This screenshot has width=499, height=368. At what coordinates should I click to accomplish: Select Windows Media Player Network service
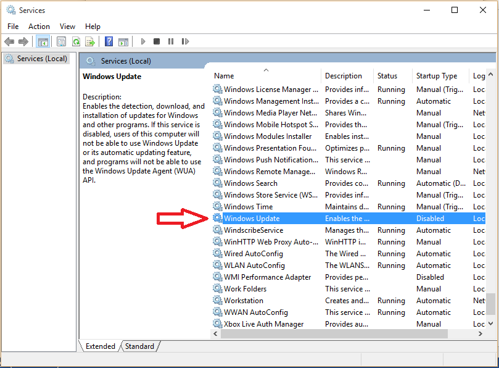[348, 113]
